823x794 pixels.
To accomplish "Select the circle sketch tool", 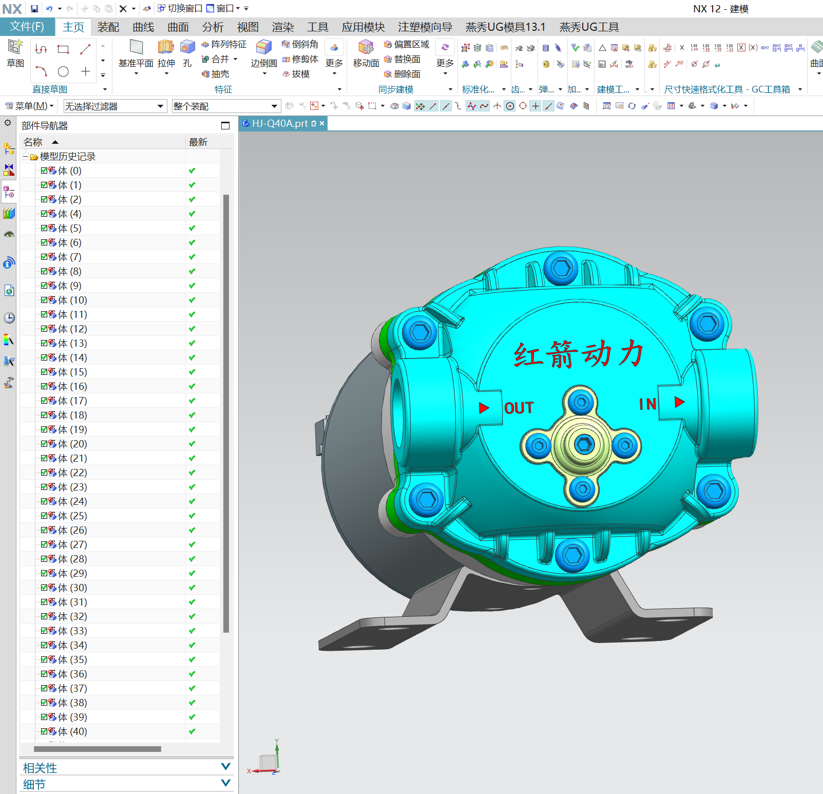I will (63, 71).
